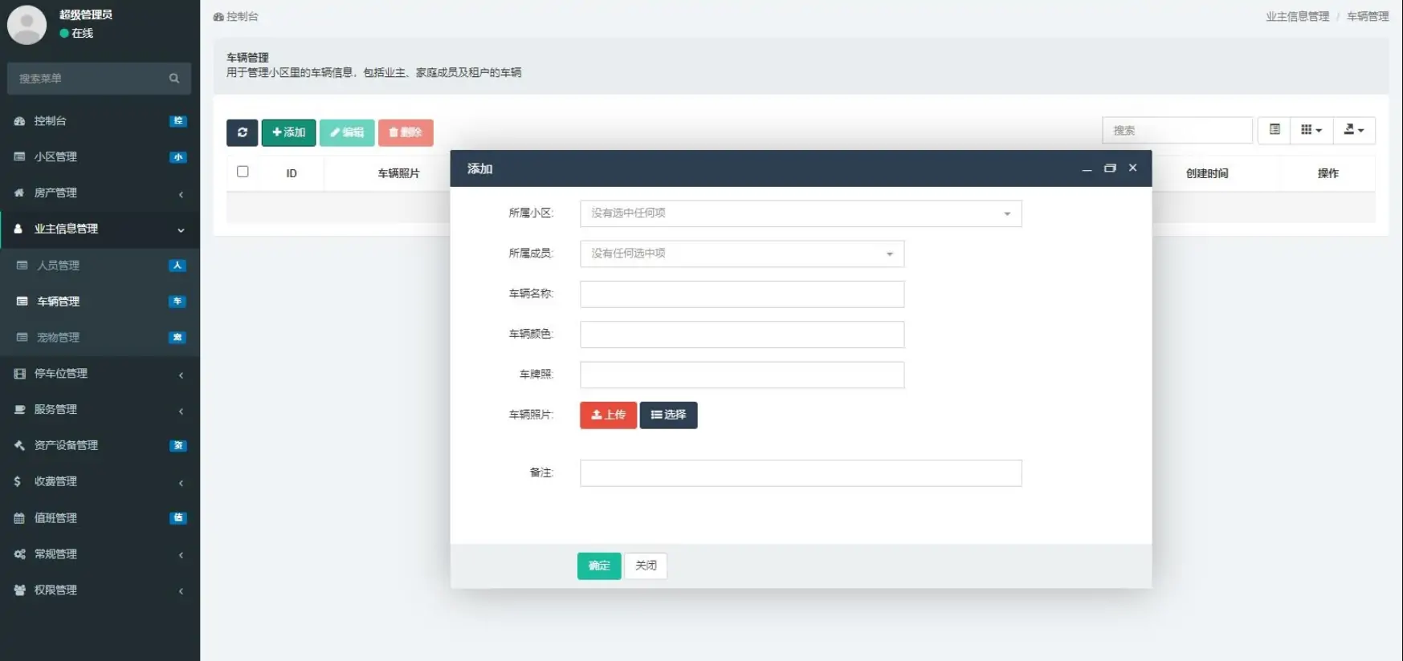This screenshot has height=661, width=1403.
Task: Click the 选择 choose button
Action: tap(668, 415)
